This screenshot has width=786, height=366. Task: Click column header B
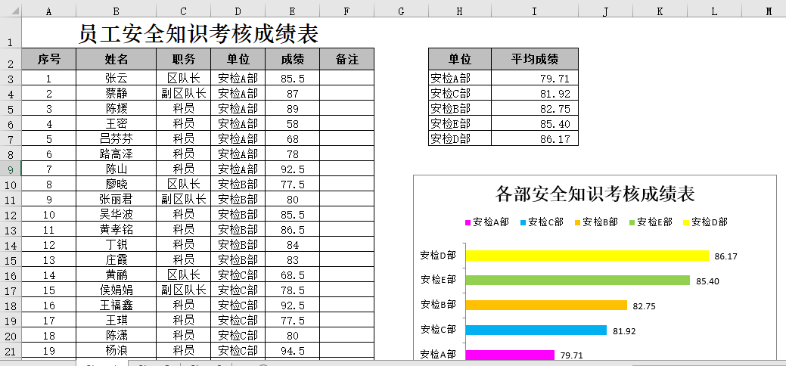click(116, 11)
